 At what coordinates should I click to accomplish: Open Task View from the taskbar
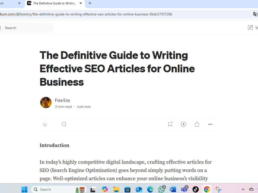(93, 190)
